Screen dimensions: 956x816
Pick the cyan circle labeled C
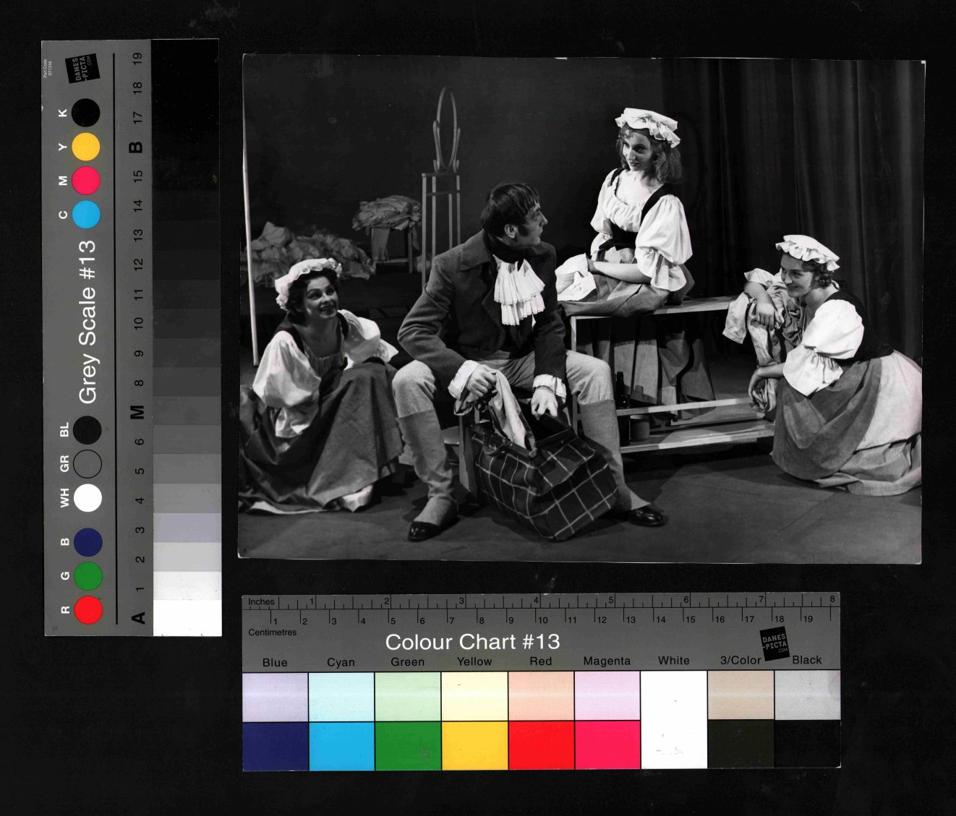(x=86, y=215)
